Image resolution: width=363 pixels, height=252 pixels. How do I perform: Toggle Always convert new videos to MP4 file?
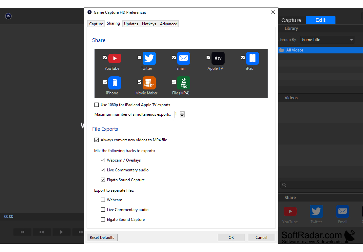[x=96, y=140]
